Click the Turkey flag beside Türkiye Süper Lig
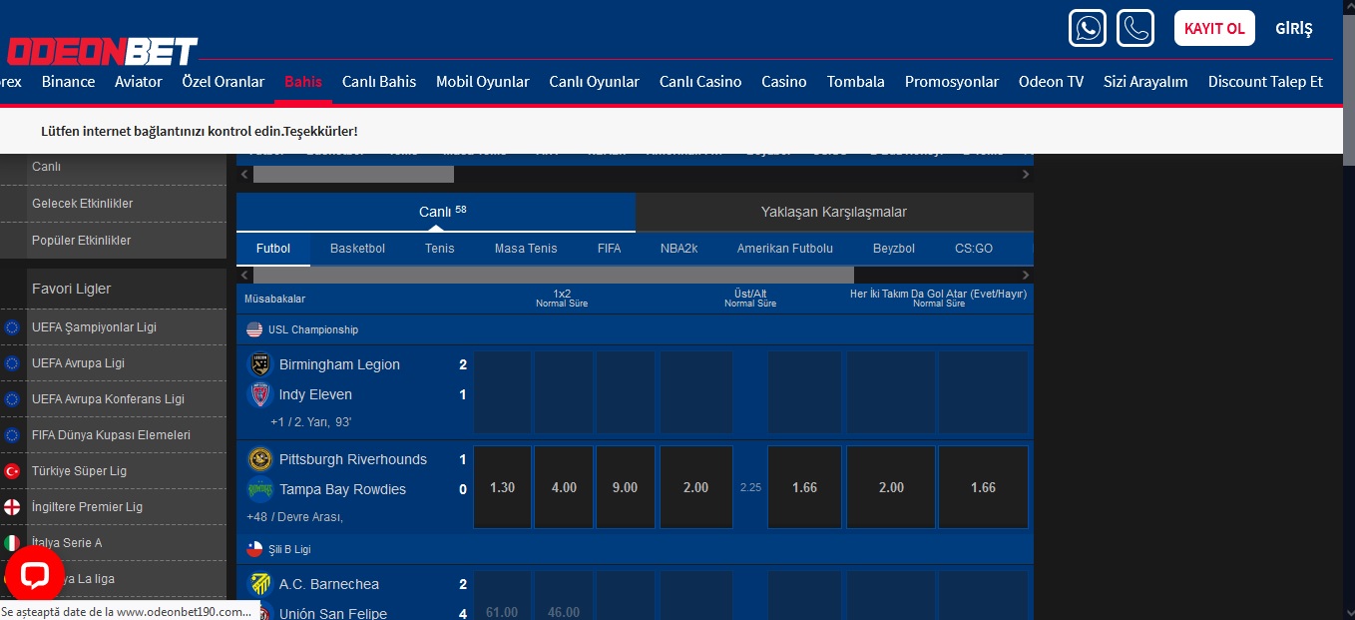Screen dimensions: 1355x620 click(12, 471)
